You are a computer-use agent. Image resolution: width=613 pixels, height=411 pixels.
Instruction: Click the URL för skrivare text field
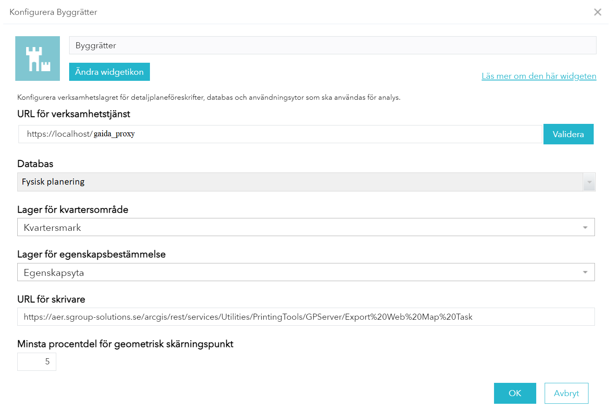click(x=305, y=317)
